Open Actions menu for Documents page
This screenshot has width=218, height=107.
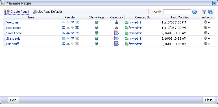(x=207, y=27)
